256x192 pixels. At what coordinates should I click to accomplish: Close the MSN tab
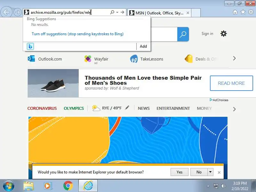click(188, 13)
